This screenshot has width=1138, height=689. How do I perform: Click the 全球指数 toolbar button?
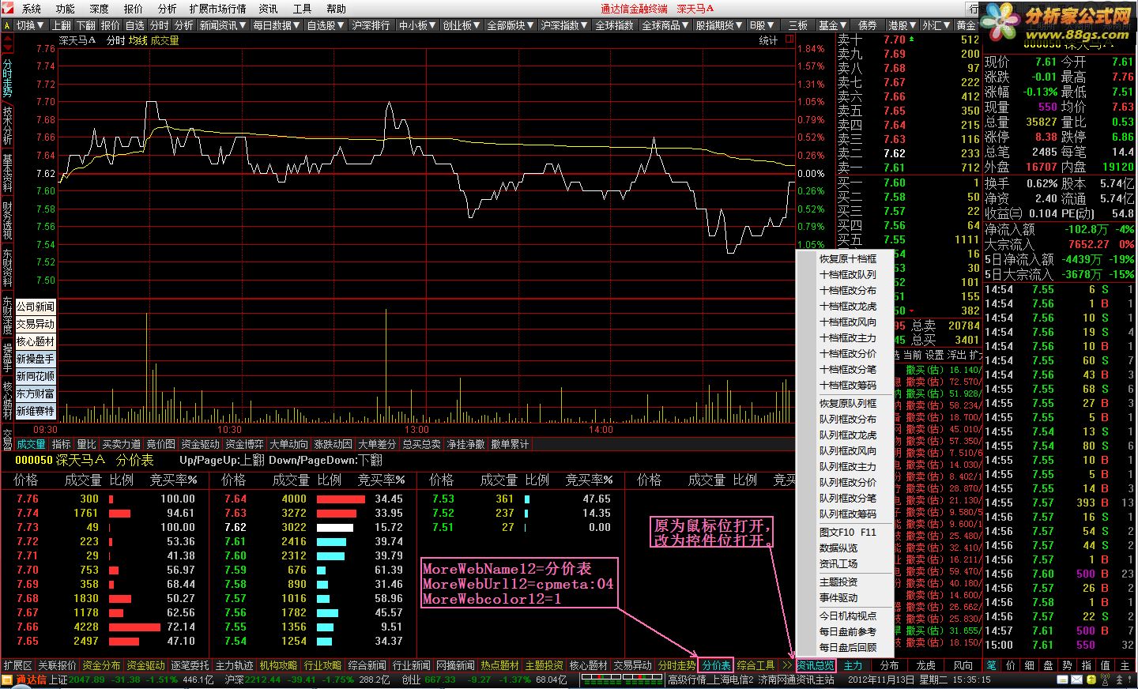tap(614, 25)
